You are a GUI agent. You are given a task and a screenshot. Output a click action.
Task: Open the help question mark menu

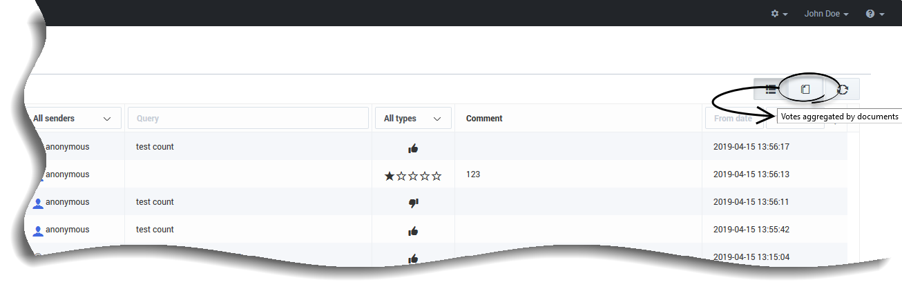pos(875,14)
